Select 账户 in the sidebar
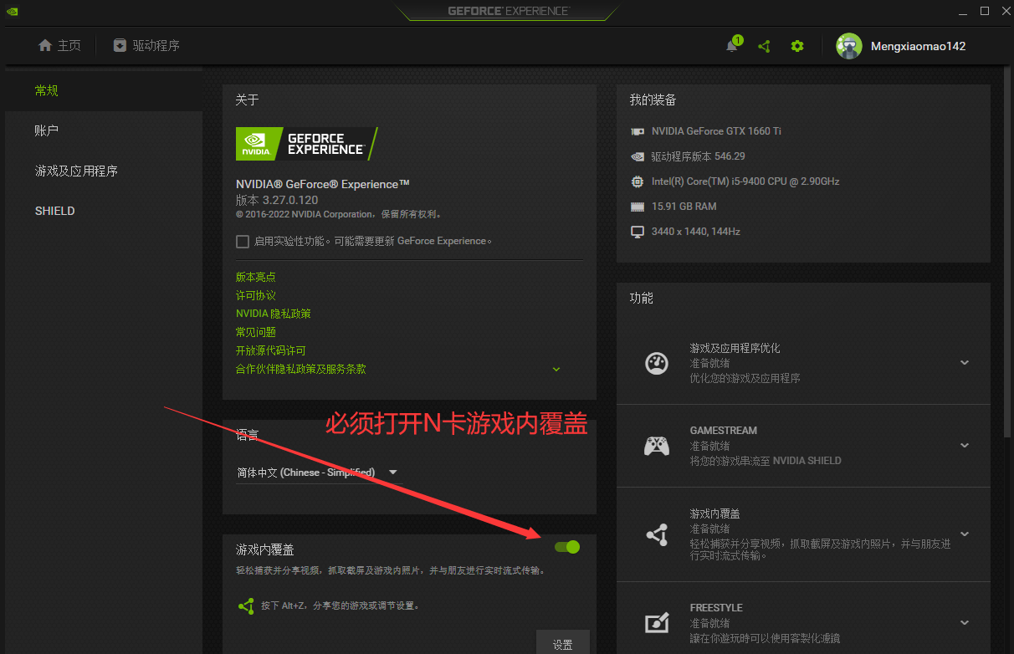Viewport: 1014px width, 654px height. (x=104, y=131)
